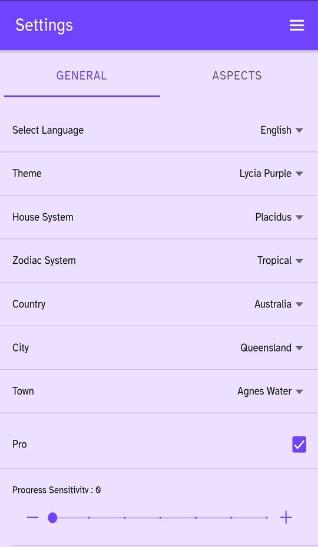The height and width of the screenshot is (547, 318).
Task: Tap the Settings title in header
Action: coord(44,25)
